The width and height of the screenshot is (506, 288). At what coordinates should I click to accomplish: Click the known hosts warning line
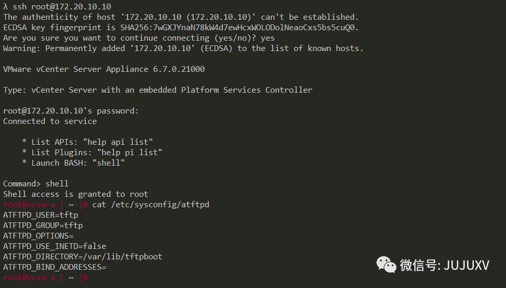click(183, 48)
